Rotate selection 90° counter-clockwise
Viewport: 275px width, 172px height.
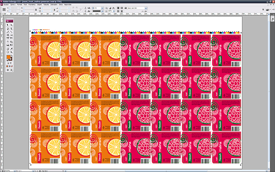pyautogui.click(x=77, y=8)
